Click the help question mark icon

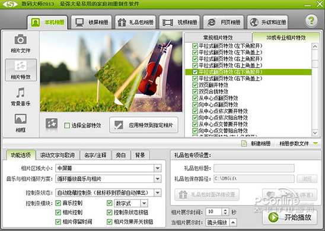[x=311, y=21]
